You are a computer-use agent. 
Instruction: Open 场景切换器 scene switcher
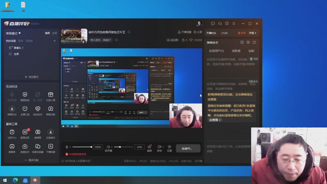[x=38, y=148]
